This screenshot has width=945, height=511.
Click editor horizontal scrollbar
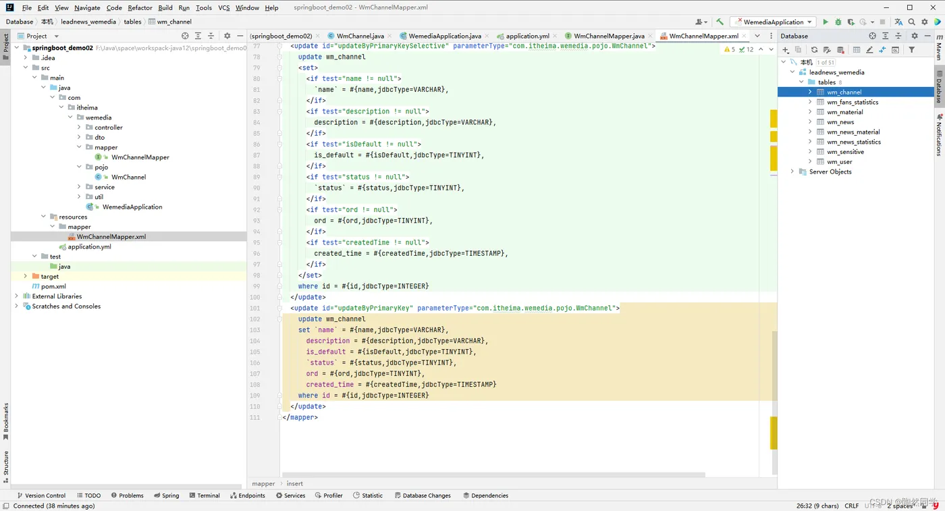click(x=493, y=475)
